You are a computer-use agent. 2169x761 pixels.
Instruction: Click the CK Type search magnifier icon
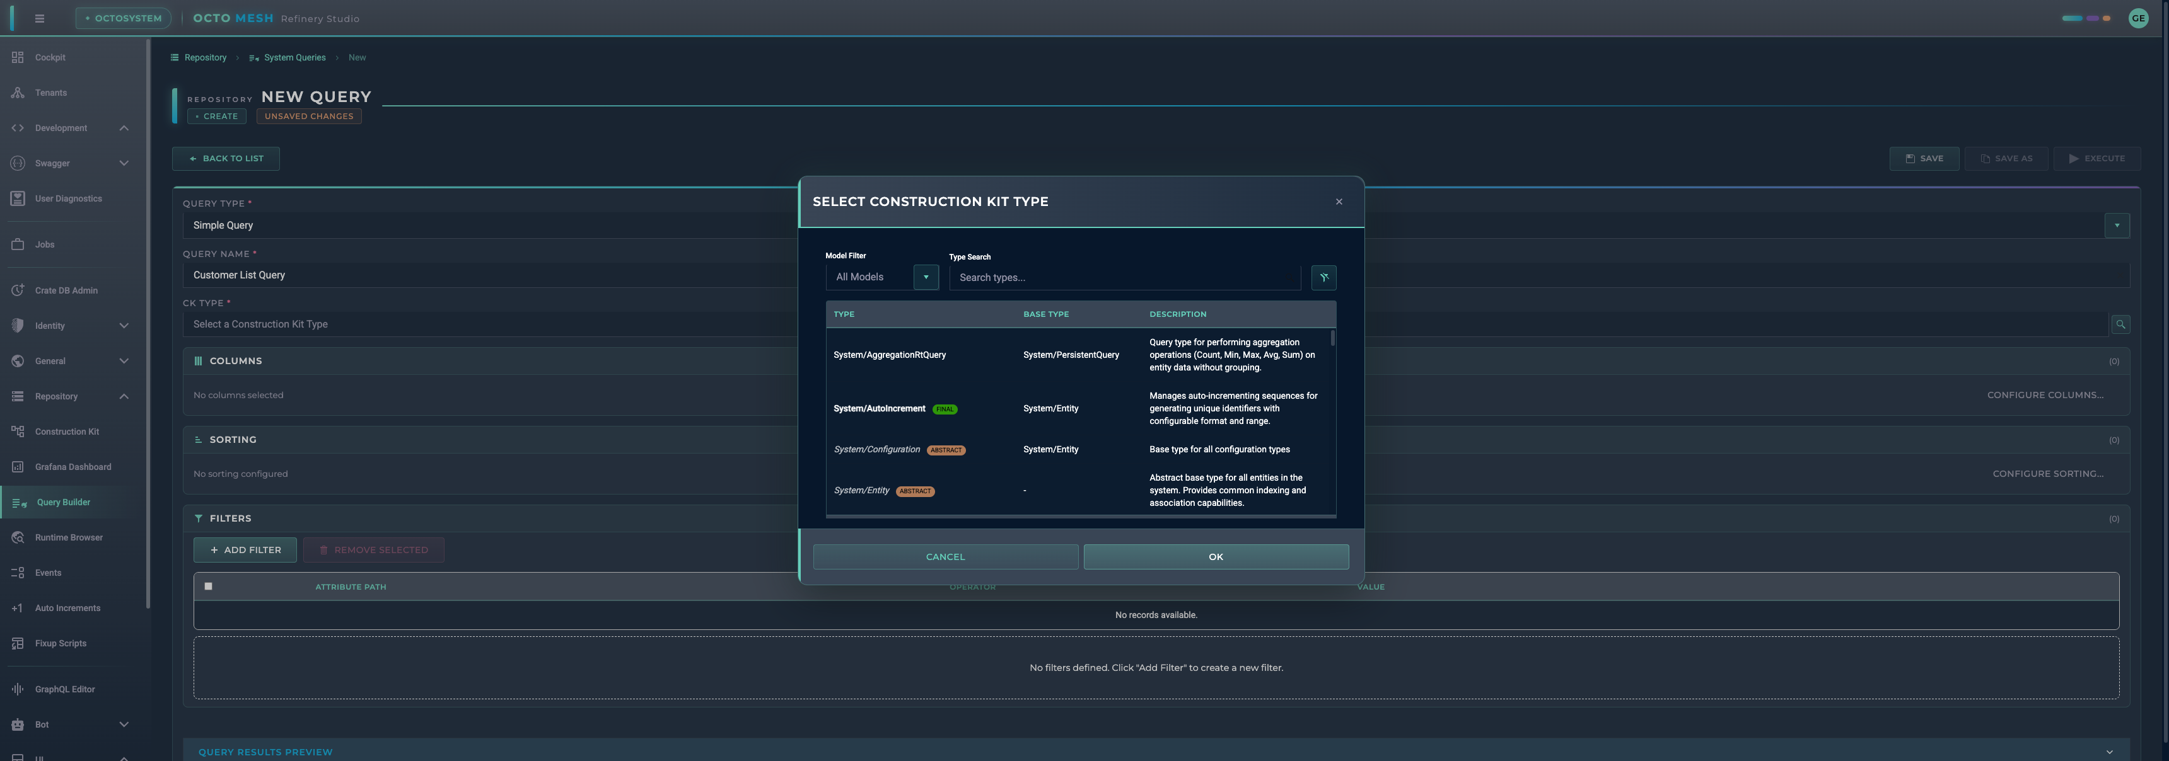tap(2119, 324)
